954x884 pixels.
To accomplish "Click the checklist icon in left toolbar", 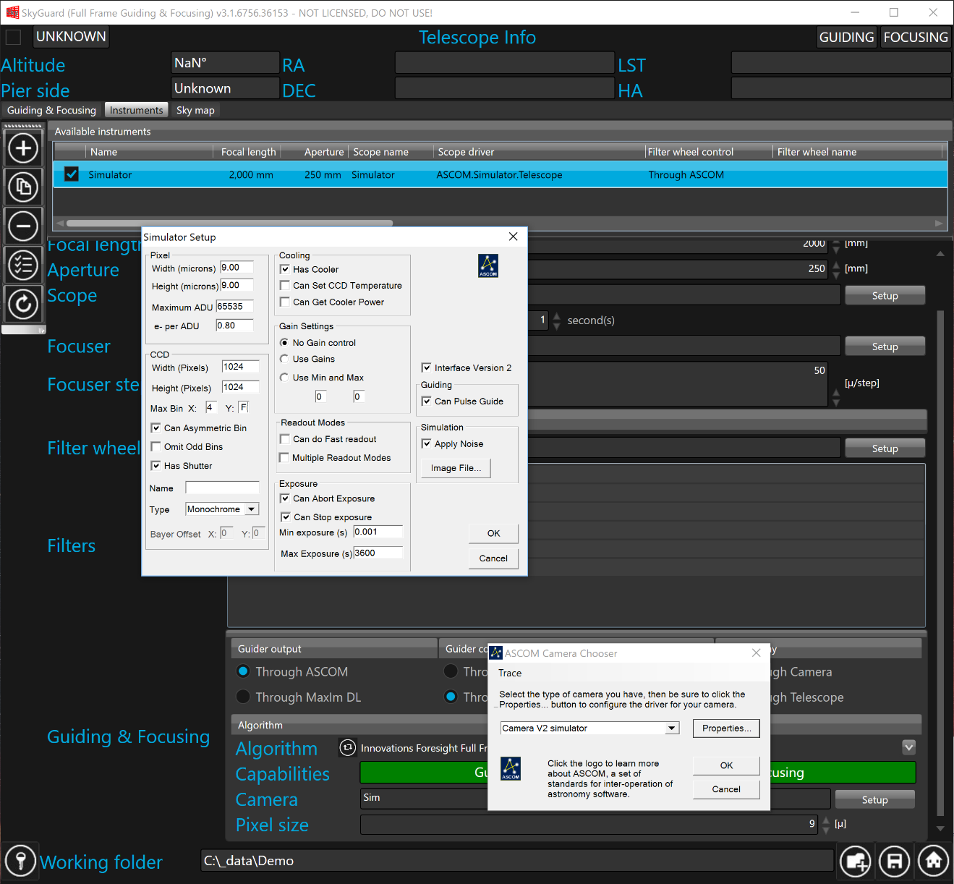I will click(23, 265).
